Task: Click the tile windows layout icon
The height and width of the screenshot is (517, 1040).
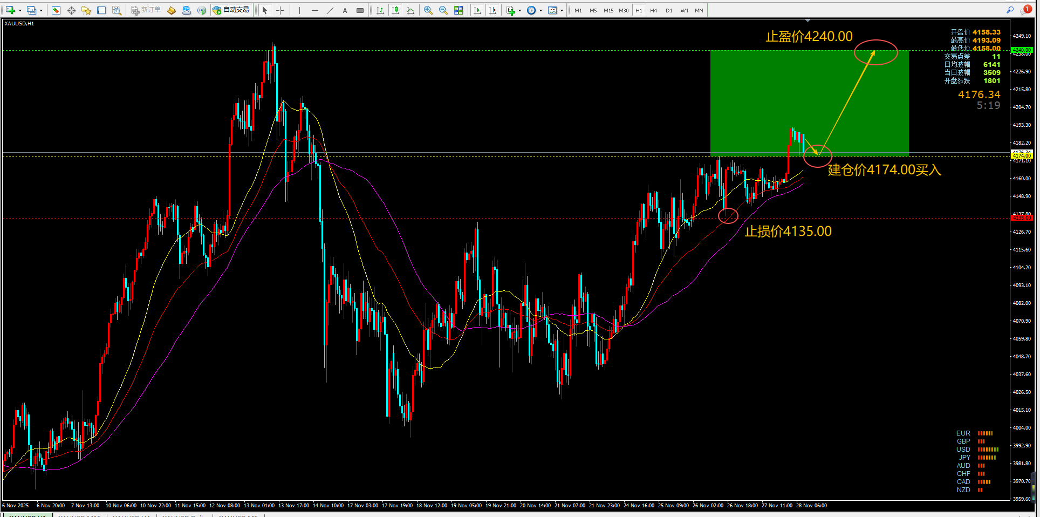Action: tap(459, 10)
